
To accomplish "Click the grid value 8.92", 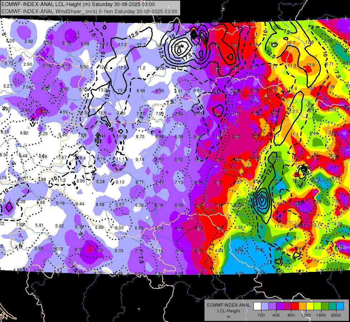I will click(x=24, y=133).
